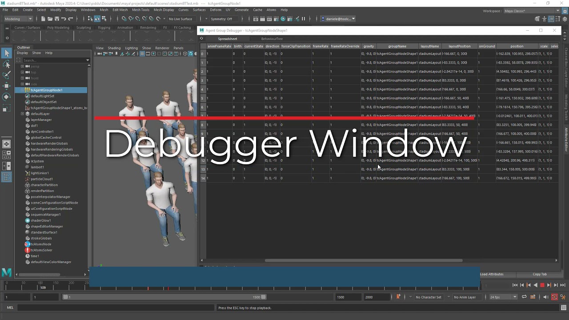Click the Load Attributes button
Viewport: 569px width, 320px height.
(x=492, y=274)
